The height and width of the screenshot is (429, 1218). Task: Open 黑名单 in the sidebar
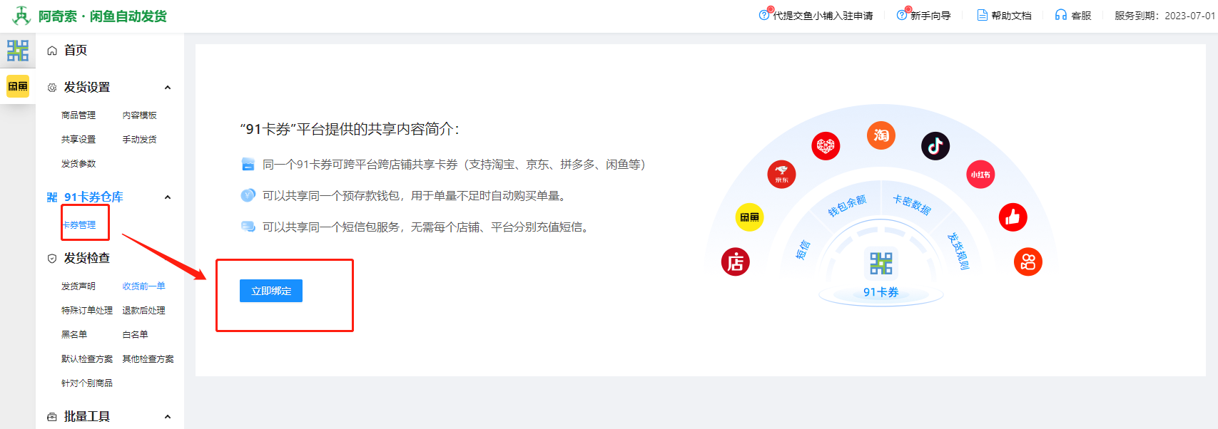[x=74, y=335]
